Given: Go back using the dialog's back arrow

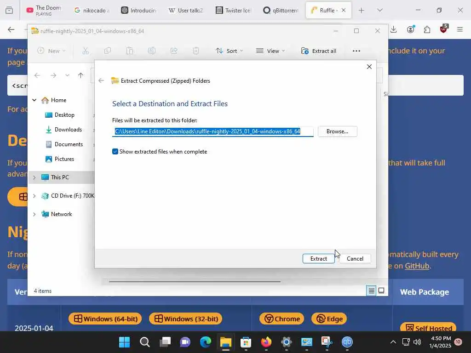Looking at the screenshot, I should [101, 80].
